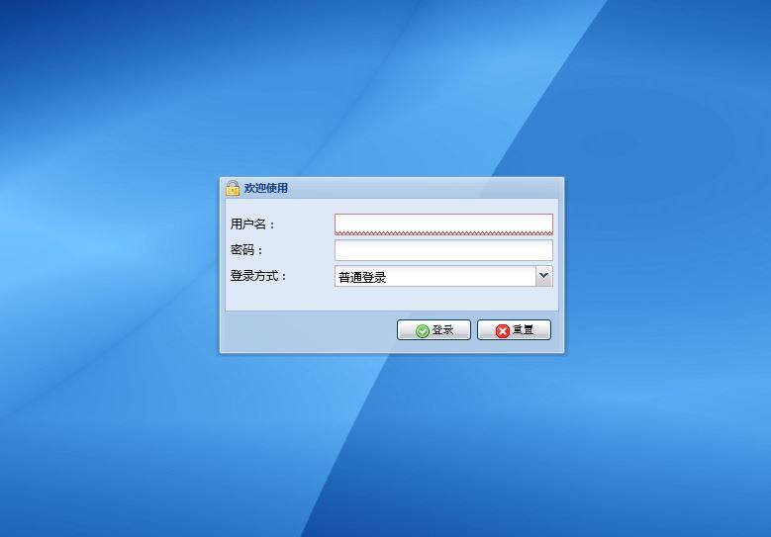Click the padlock icon in title bar
Viewport: 771px width, 537px height.
point(233,188)
